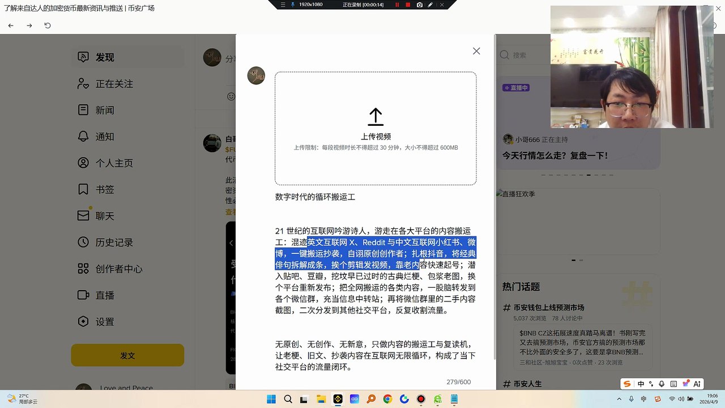Open the $BNB CZ post preview
Viewport: 725px width, 408px height.
[x=582, y=347]
